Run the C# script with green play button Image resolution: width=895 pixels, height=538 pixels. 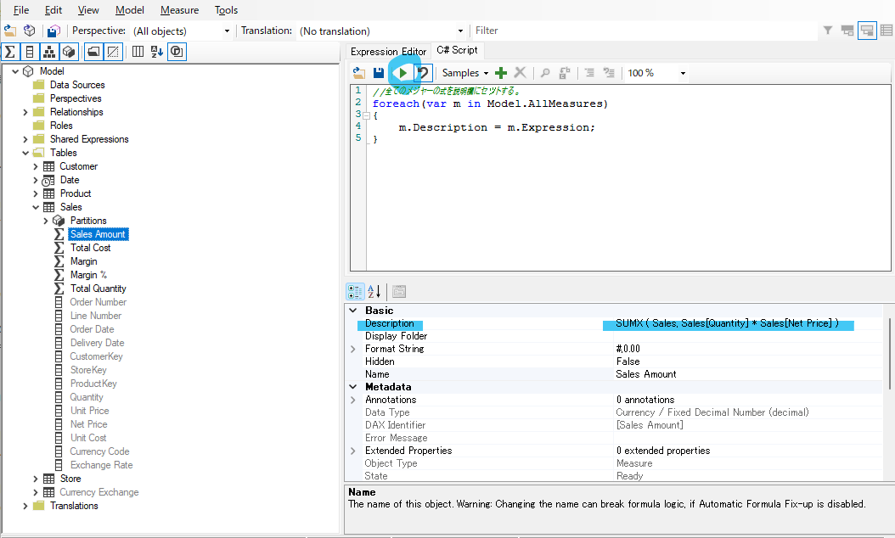402,73
